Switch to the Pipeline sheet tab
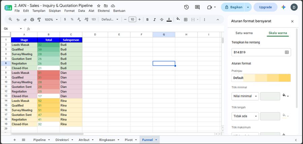 click(x=39, y=140)
